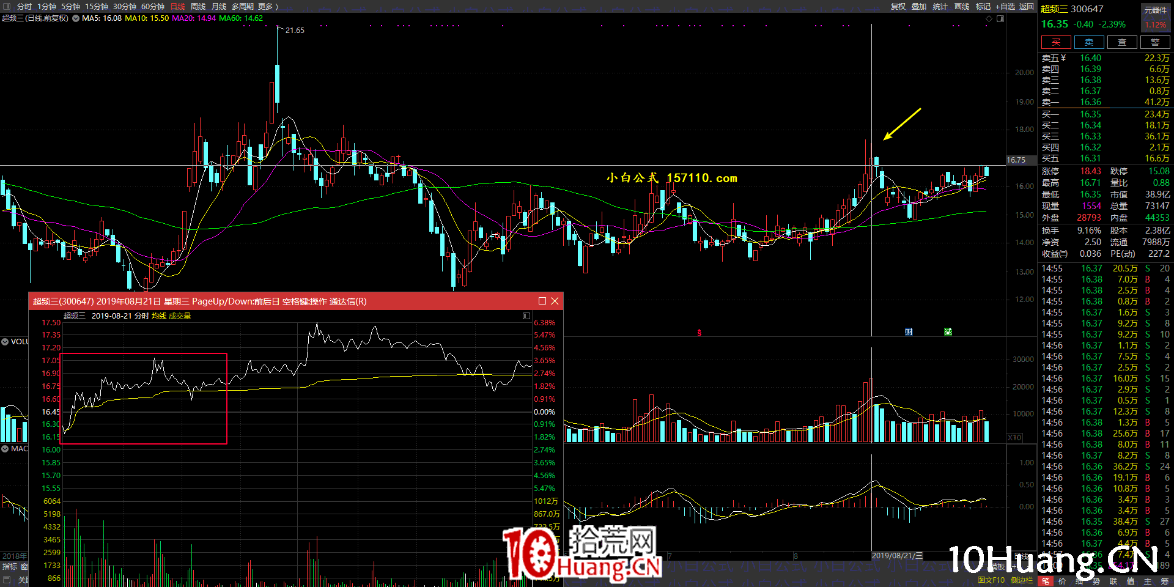Maximize the intraday popup window

pos(542,301)
